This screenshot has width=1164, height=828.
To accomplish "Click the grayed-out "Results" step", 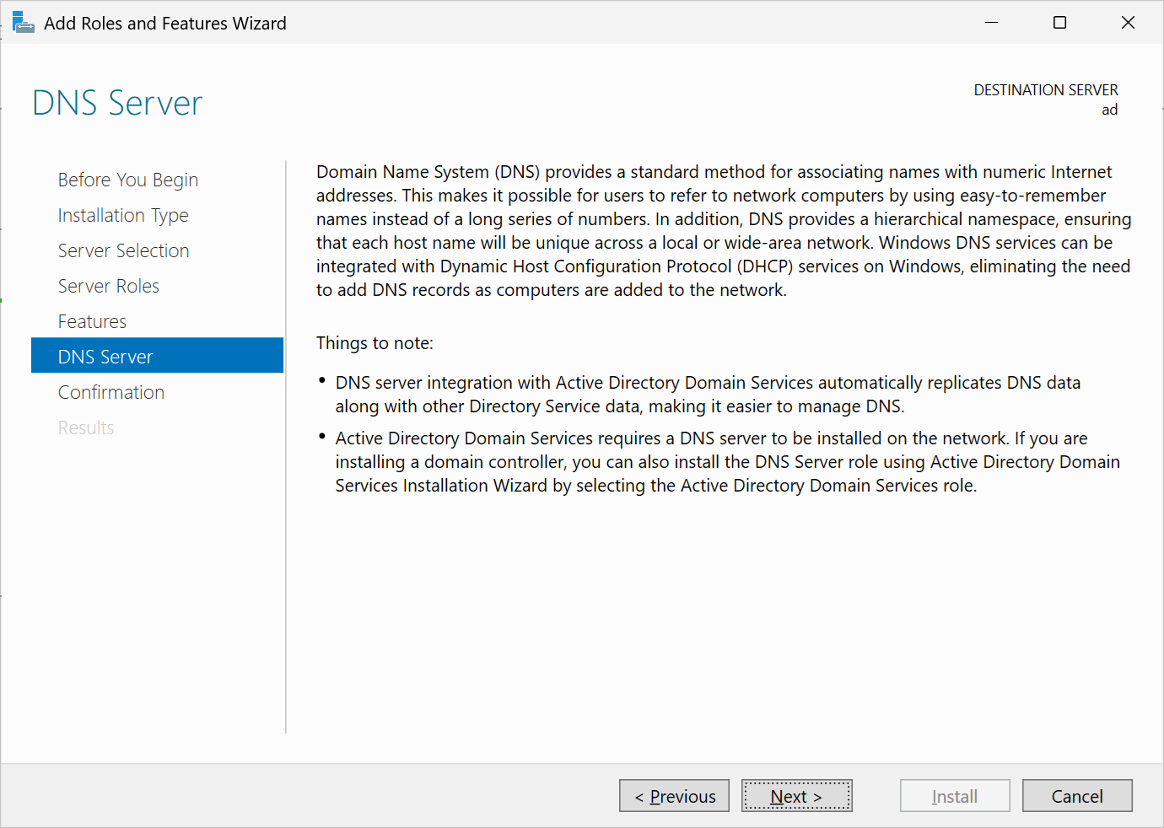I will (86, 427).
